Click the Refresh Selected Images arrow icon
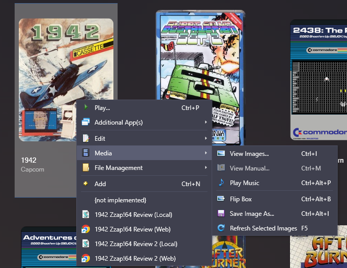This screenshot has width=347, height=268. (221, 228)
